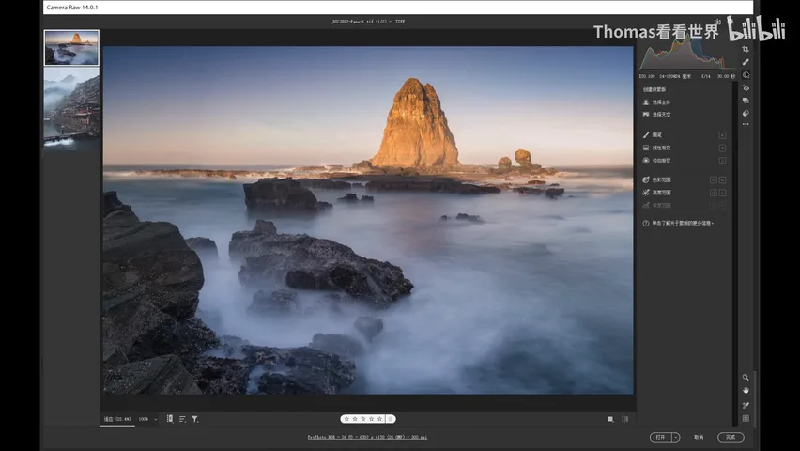The image size is (800, 451).
Task: Click the Radial Gradient shortcut key badge
Action: [722, 161]
